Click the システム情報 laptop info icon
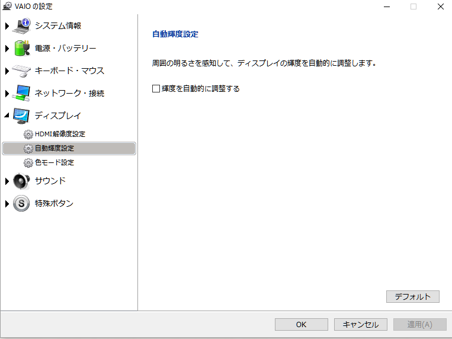This screenshot has width=452, height=339. pyautogui.click(x=21, y=25)
